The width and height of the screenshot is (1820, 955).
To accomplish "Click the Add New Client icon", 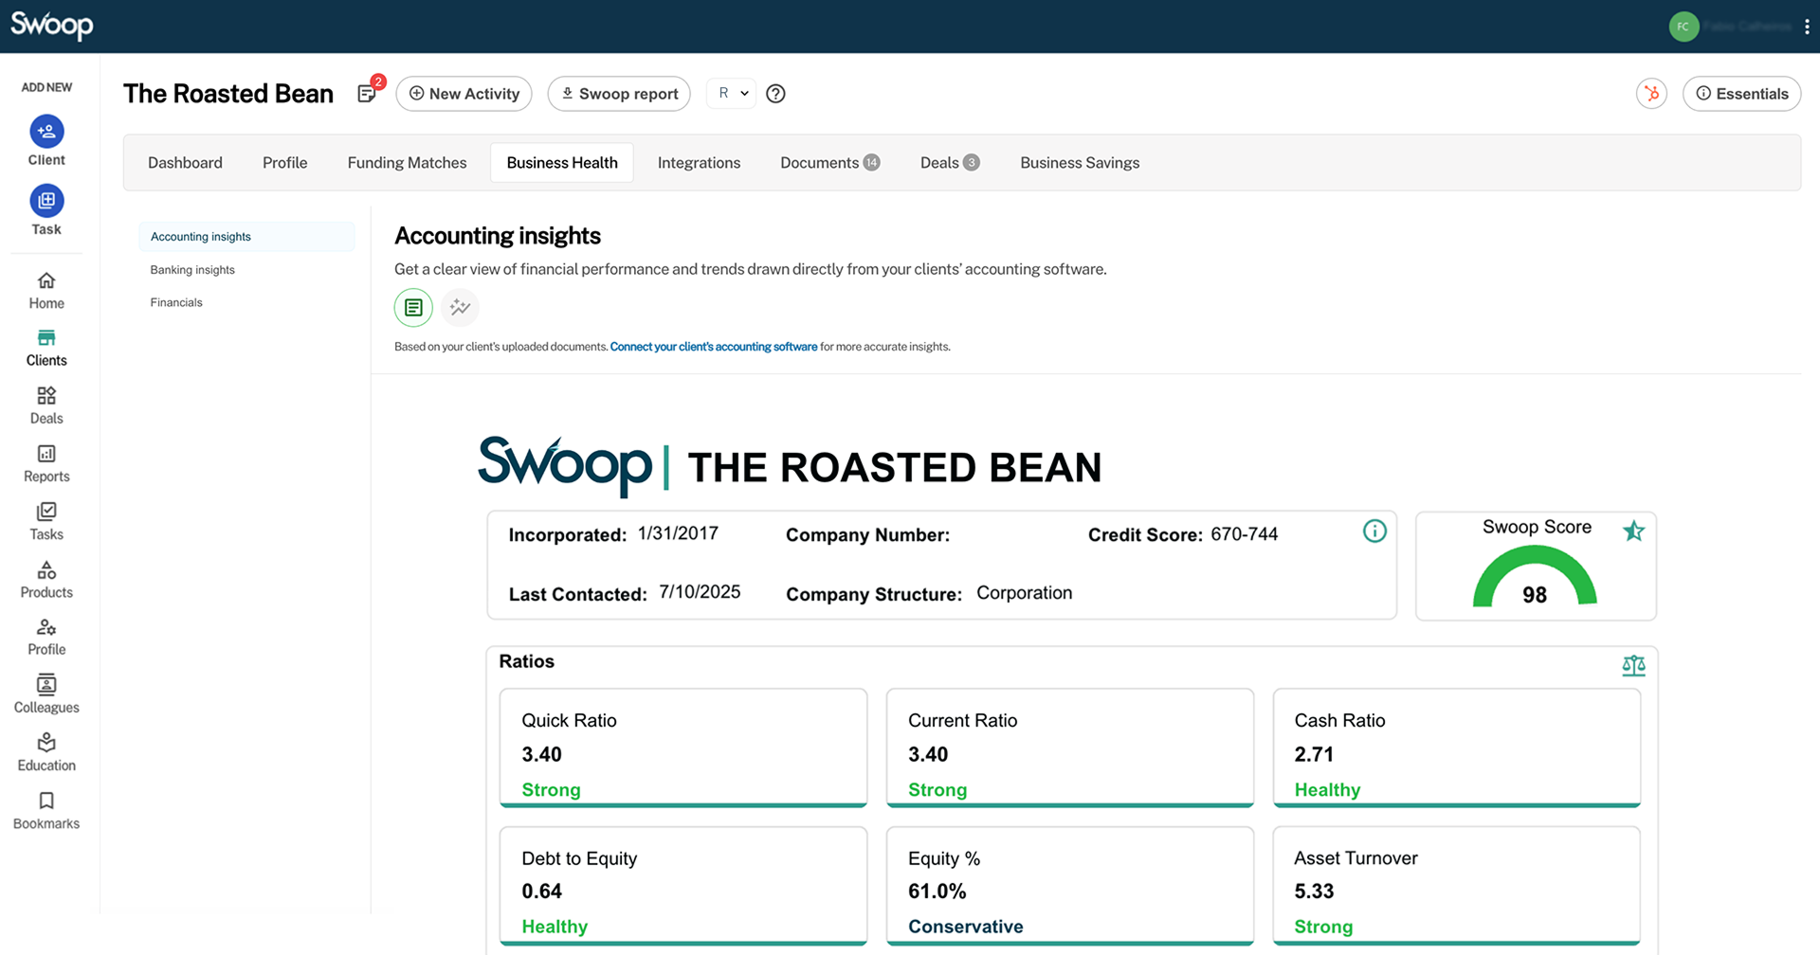I will 46,132.
